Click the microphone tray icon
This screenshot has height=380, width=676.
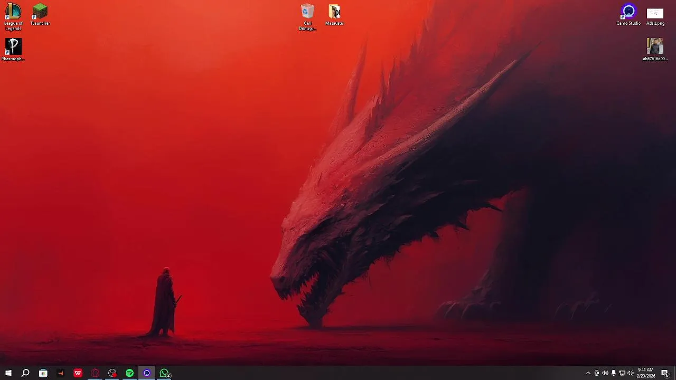pos(614,373)
